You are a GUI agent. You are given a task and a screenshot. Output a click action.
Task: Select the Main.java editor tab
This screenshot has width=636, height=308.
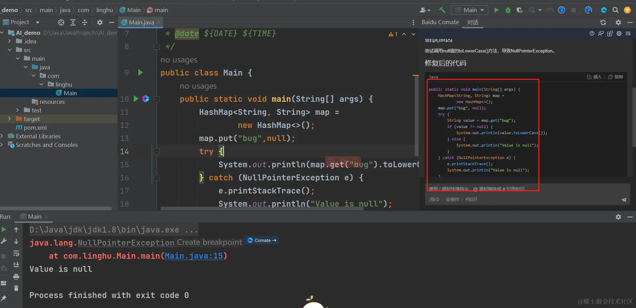coord(141,22)
